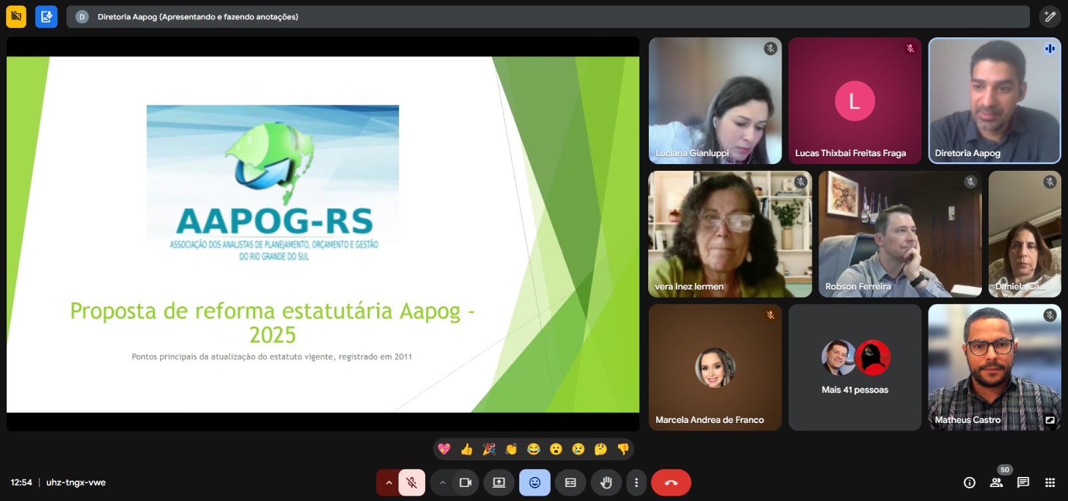Toggle the camera on or off
The height and width of the screenshot is (501, 1068).
(x=465, y=482)
